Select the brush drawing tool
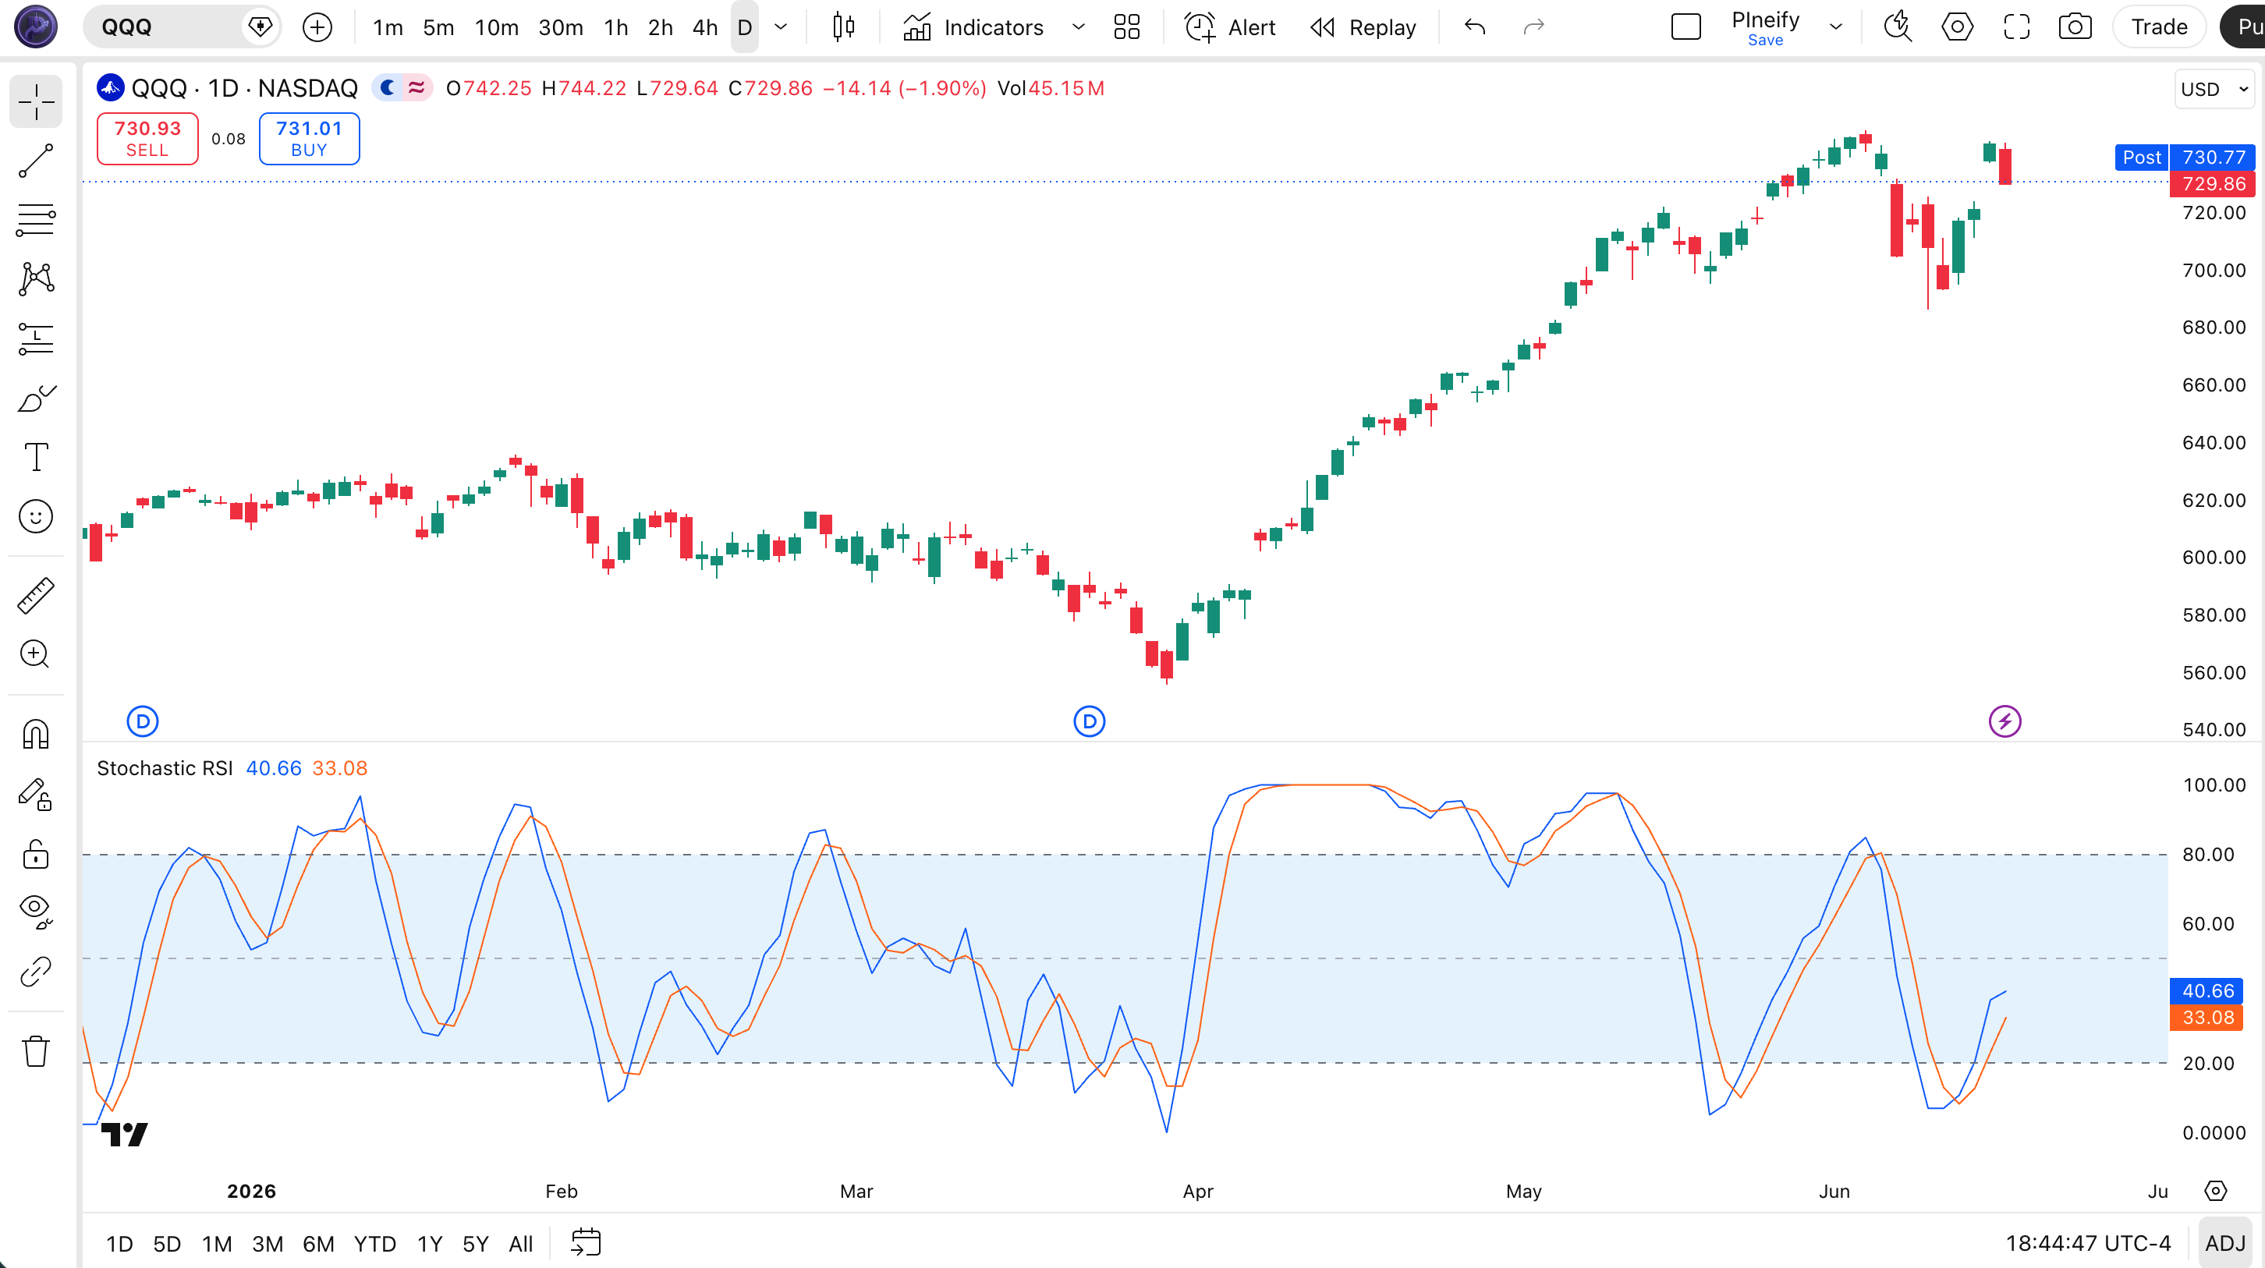 pyautogui.click(x=36, y=398)
